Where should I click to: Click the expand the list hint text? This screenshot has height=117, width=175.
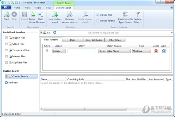(103, 33)
